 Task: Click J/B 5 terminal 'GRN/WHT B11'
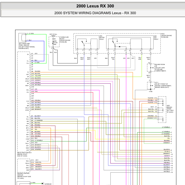pos(152,118)
